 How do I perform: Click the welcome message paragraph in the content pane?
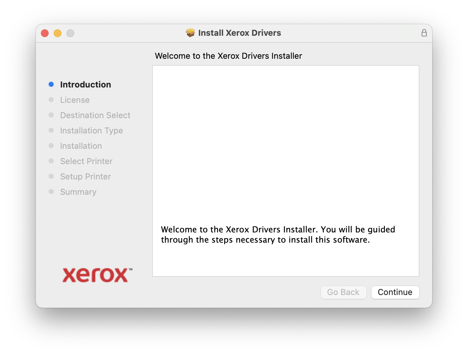point(277,235)
